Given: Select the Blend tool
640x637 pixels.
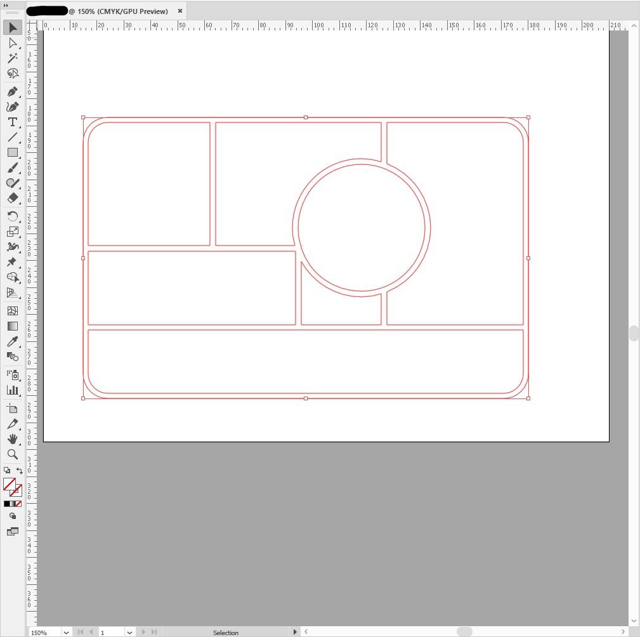Looking at the screenshot, I should (x=13, y=357).
